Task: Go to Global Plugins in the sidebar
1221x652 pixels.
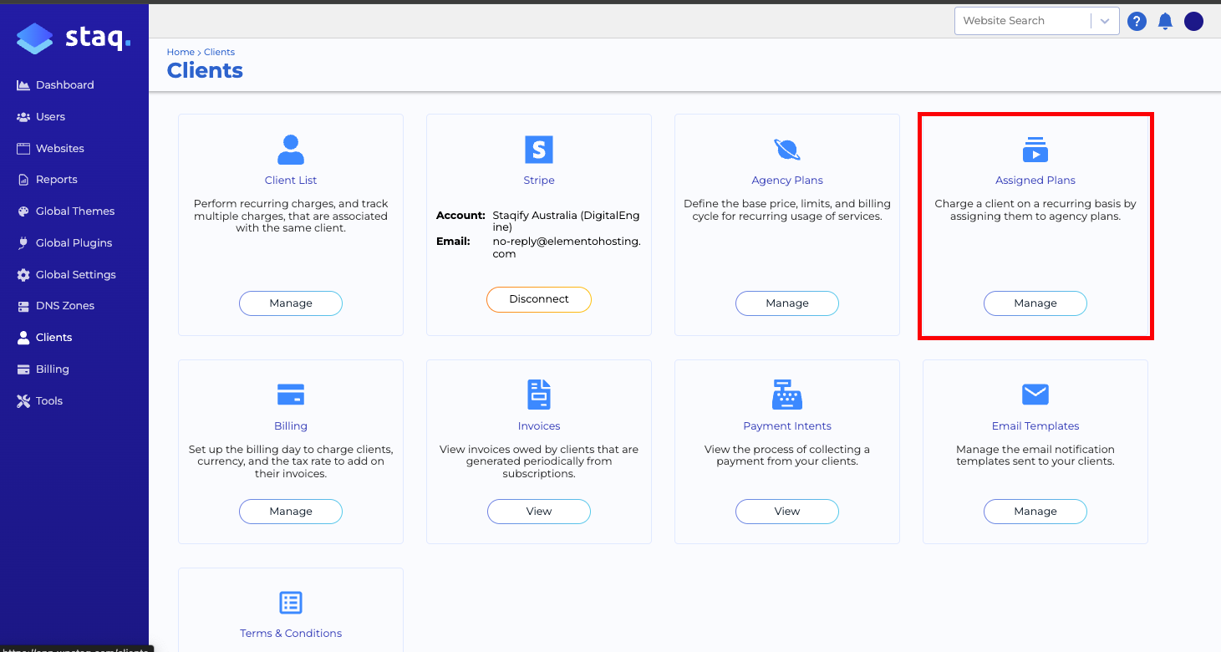Action: point(74,243)
